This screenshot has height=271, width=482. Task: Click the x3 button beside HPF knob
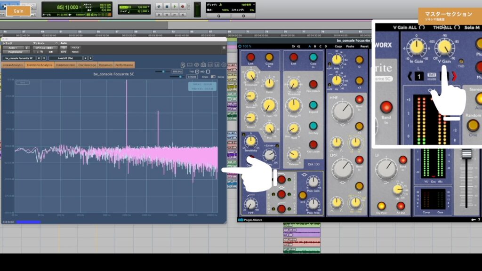(359, 81)
